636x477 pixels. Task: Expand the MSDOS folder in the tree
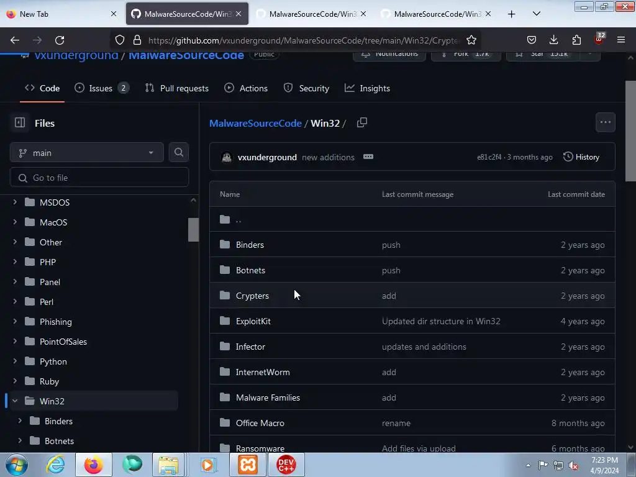pos(15,202)
